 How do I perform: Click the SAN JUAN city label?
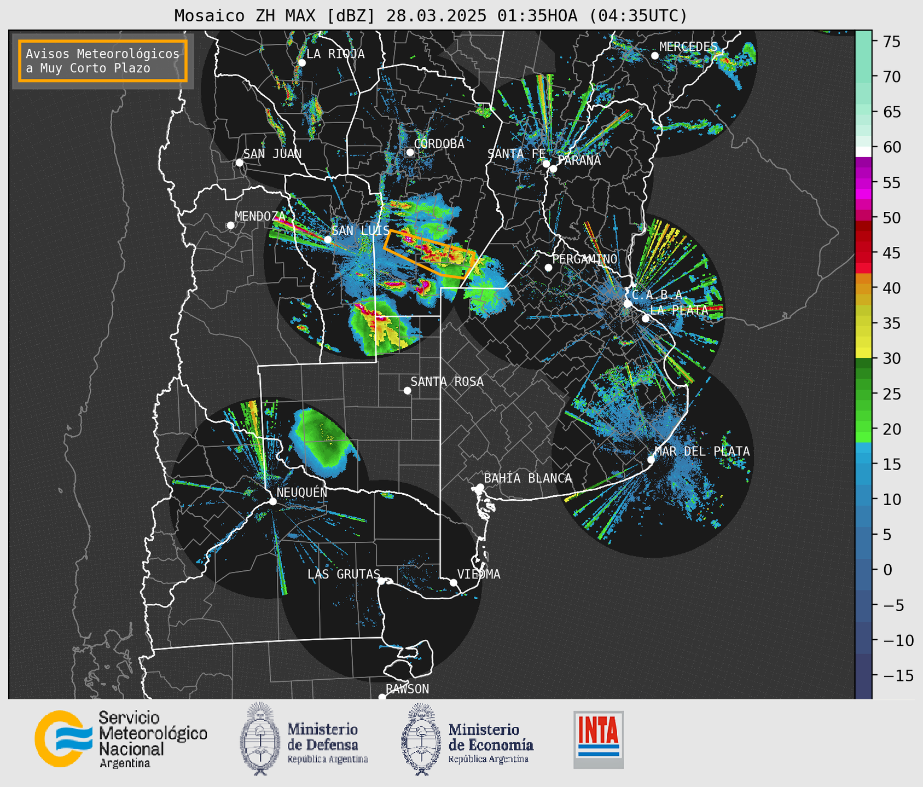(x=272, y=154)
